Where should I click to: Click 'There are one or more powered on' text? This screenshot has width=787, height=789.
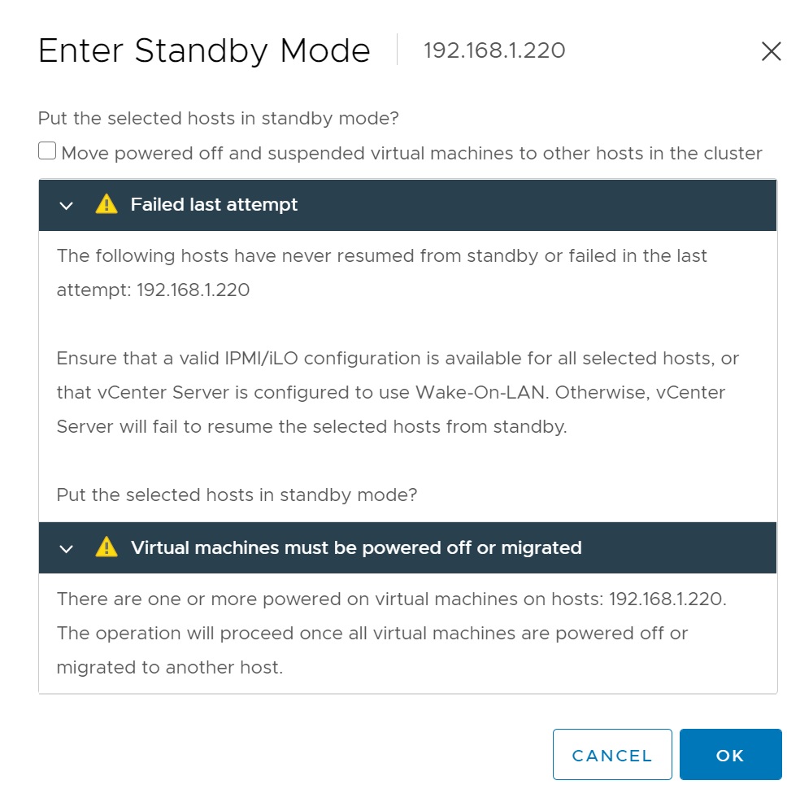tap(391, 599)
